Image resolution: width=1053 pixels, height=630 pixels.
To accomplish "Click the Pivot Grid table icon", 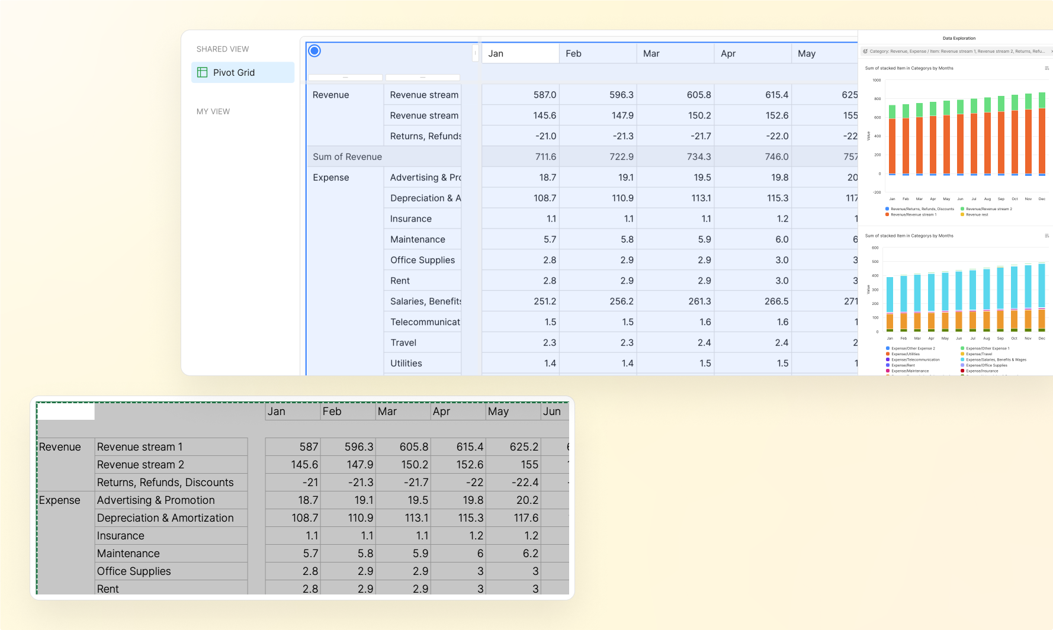I will tap(202, 72).
